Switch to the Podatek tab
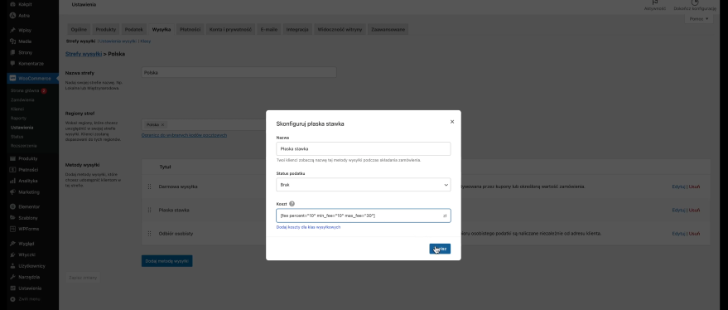 pos(134,29)
